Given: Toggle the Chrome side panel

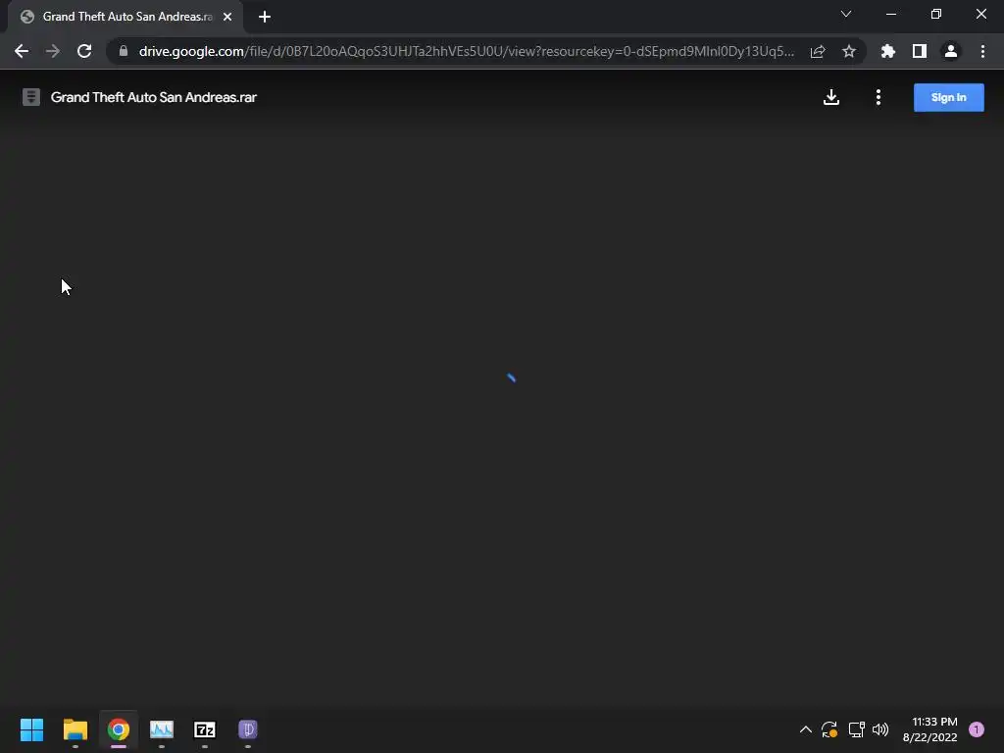Looking at the screenshot, I should (920, 51).
